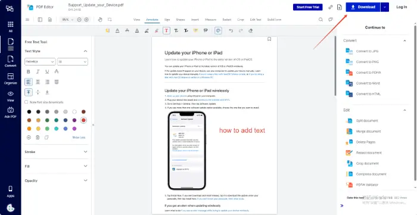Switch to the Measure tab
The width and height of the screenshot is (417, 215).
211,20
